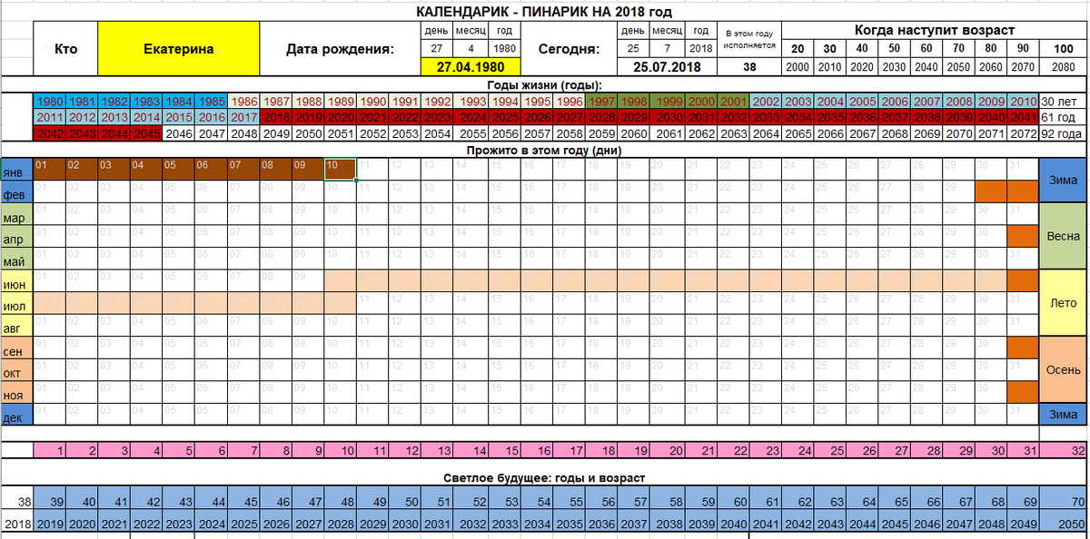Select age cell "90" in the top header
Image resolution: width=1090 pixels, height=539 pixels.
1024,49
